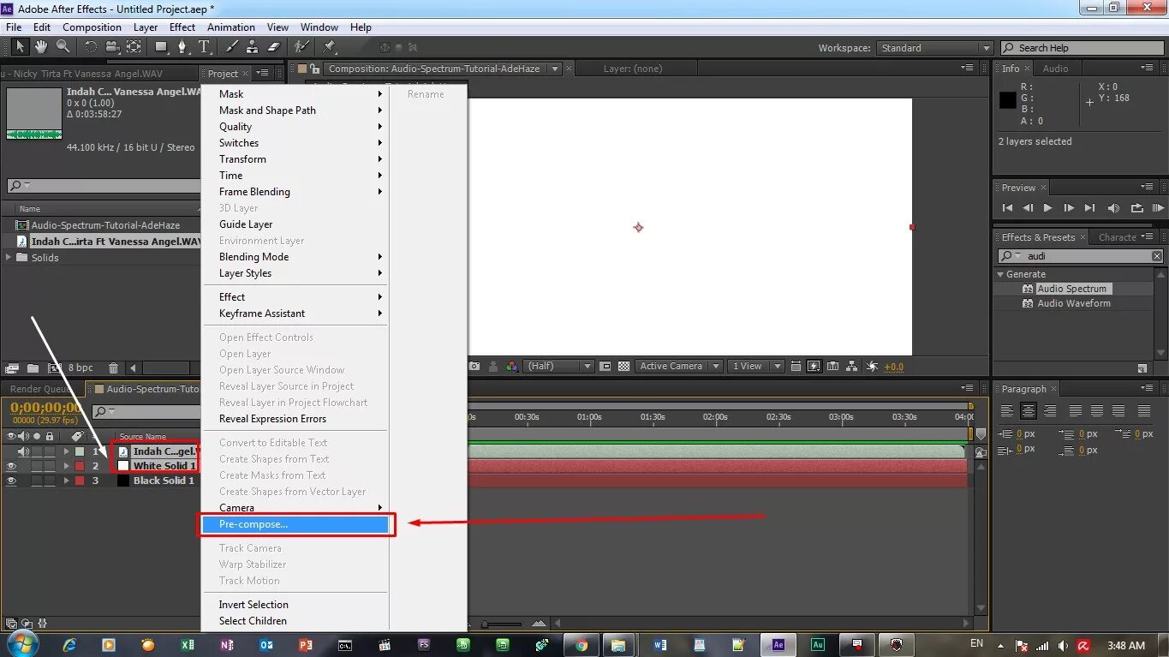Select the Rotation tool
The width and height of the screenshot is (1169, 657).
tap(90, 46)
